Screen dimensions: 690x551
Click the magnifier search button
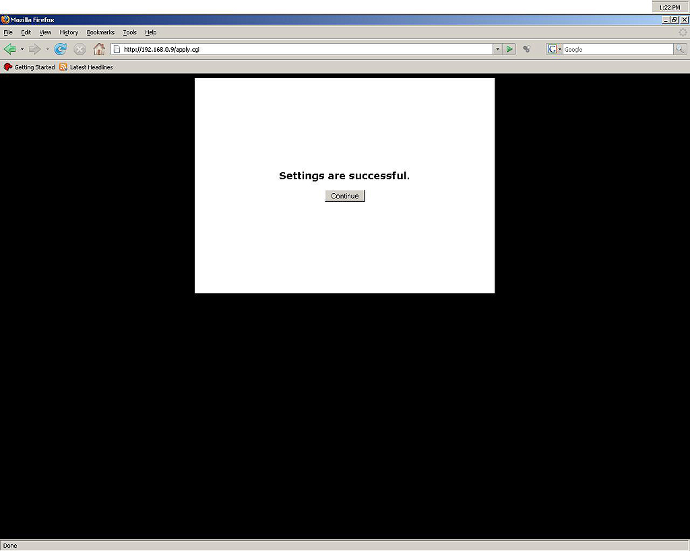point(680,49)
